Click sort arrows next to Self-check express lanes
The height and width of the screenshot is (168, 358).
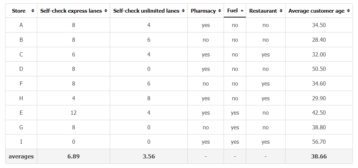(x=106, y=11)
